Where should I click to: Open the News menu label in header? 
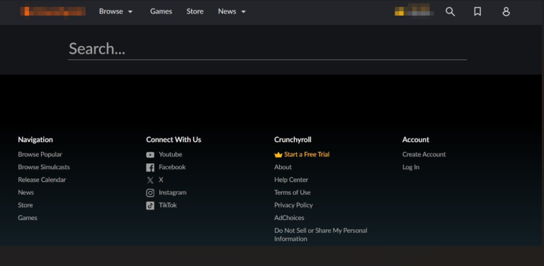coord(227,11)
